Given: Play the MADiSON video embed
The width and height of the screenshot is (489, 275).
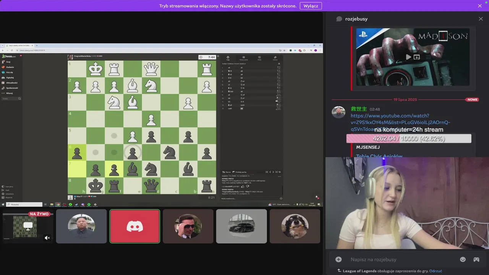Looking at the screenshot, I should (408, 57).
